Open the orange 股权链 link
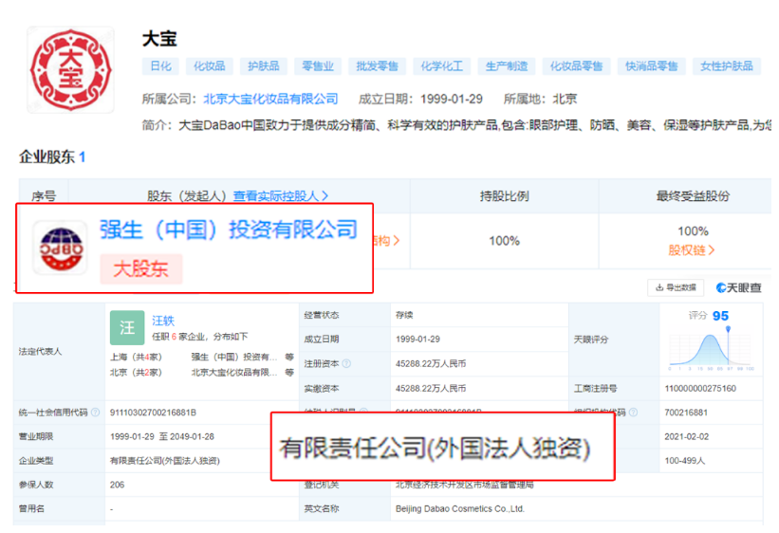The height and width of the screenshot is (533, 779). [691, 250]
